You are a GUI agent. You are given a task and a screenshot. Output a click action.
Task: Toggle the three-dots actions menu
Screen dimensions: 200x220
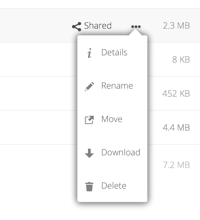tap(136, 26)
